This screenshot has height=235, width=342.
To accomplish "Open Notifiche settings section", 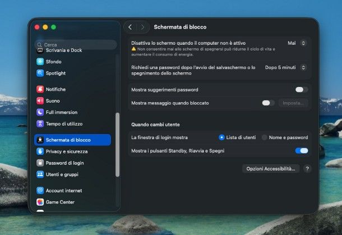I will point(72,89).
